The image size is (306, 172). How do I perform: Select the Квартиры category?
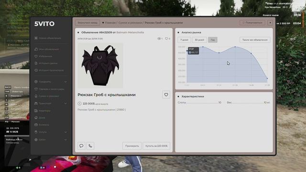43,111
